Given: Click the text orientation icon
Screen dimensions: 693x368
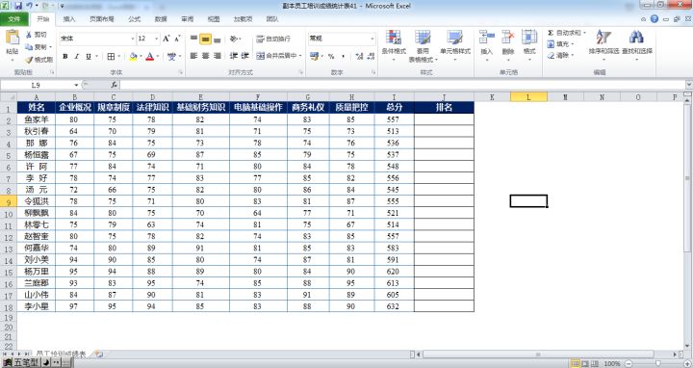Looking at the screenshot, I should click(x=234, y=39).
